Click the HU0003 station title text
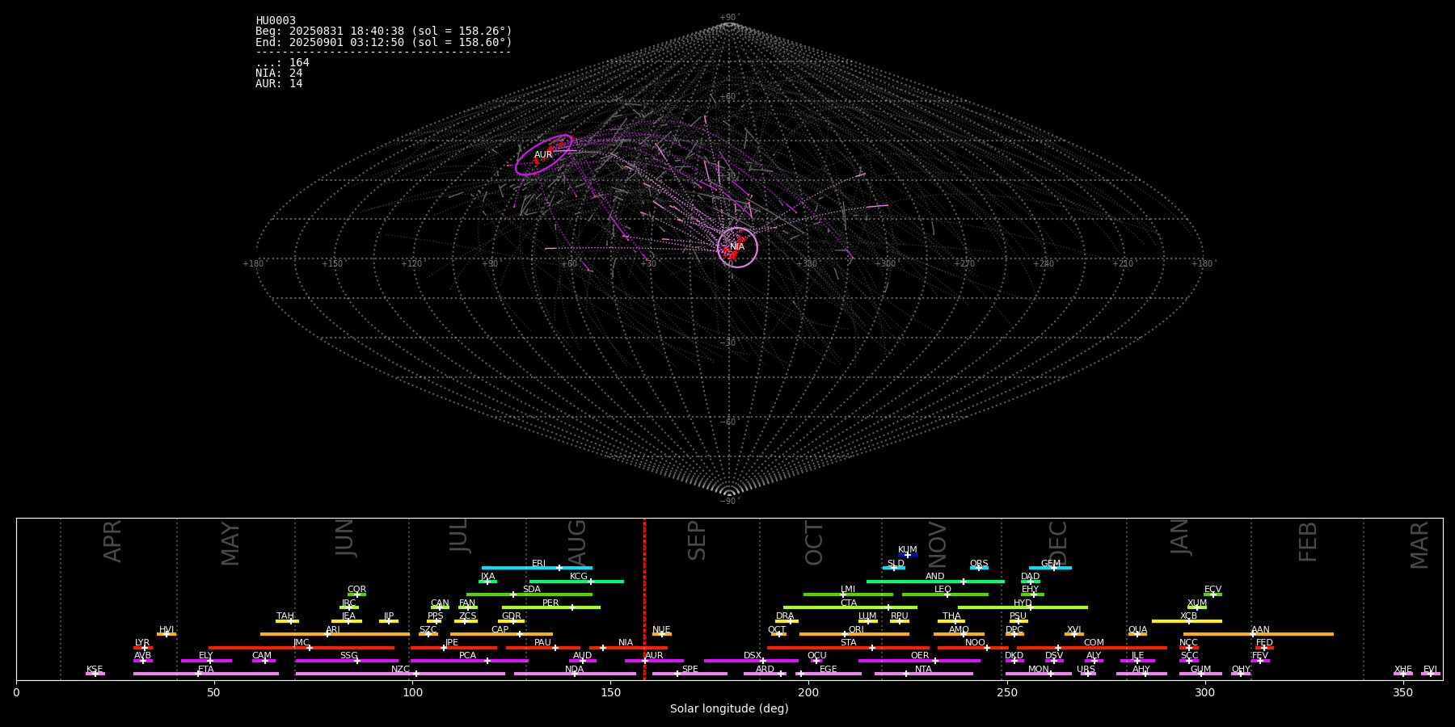 pyautogui.click(x=276, y=21)
